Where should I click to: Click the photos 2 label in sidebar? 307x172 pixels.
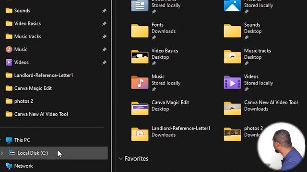pos(24,101)
